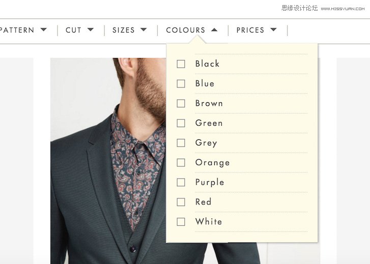
Task: Open the Prices filter menu label
Action: pyautogui.click(x=250, y=31)
